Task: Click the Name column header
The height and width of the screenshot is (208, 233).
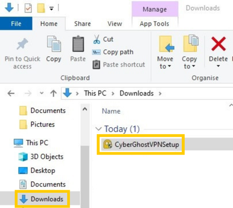Action: [x=111, y=111]
